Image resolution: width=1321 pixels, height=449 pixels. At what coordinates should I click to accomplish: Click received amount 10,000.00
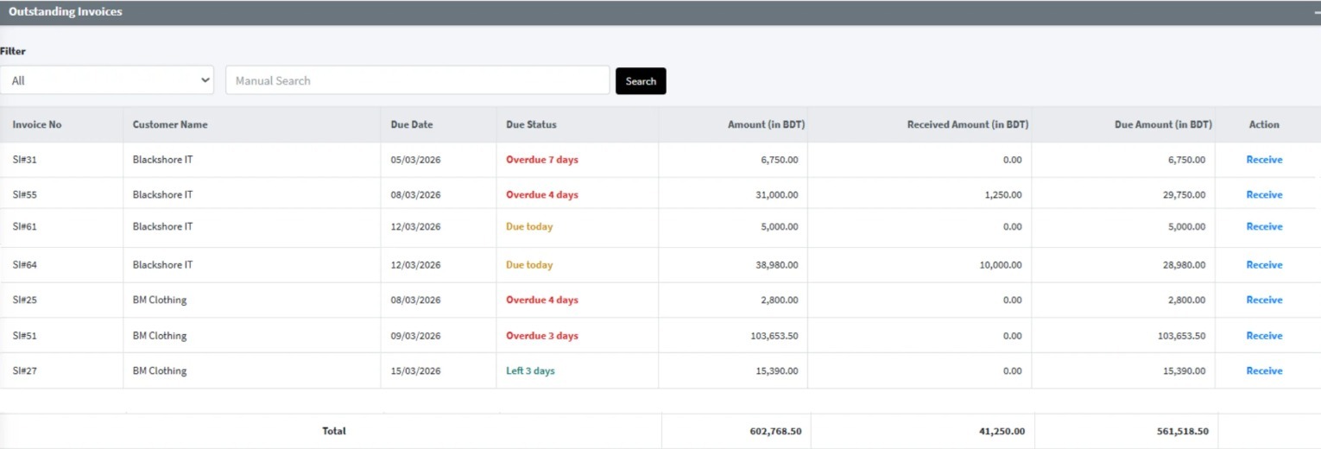pos(1001,265)
